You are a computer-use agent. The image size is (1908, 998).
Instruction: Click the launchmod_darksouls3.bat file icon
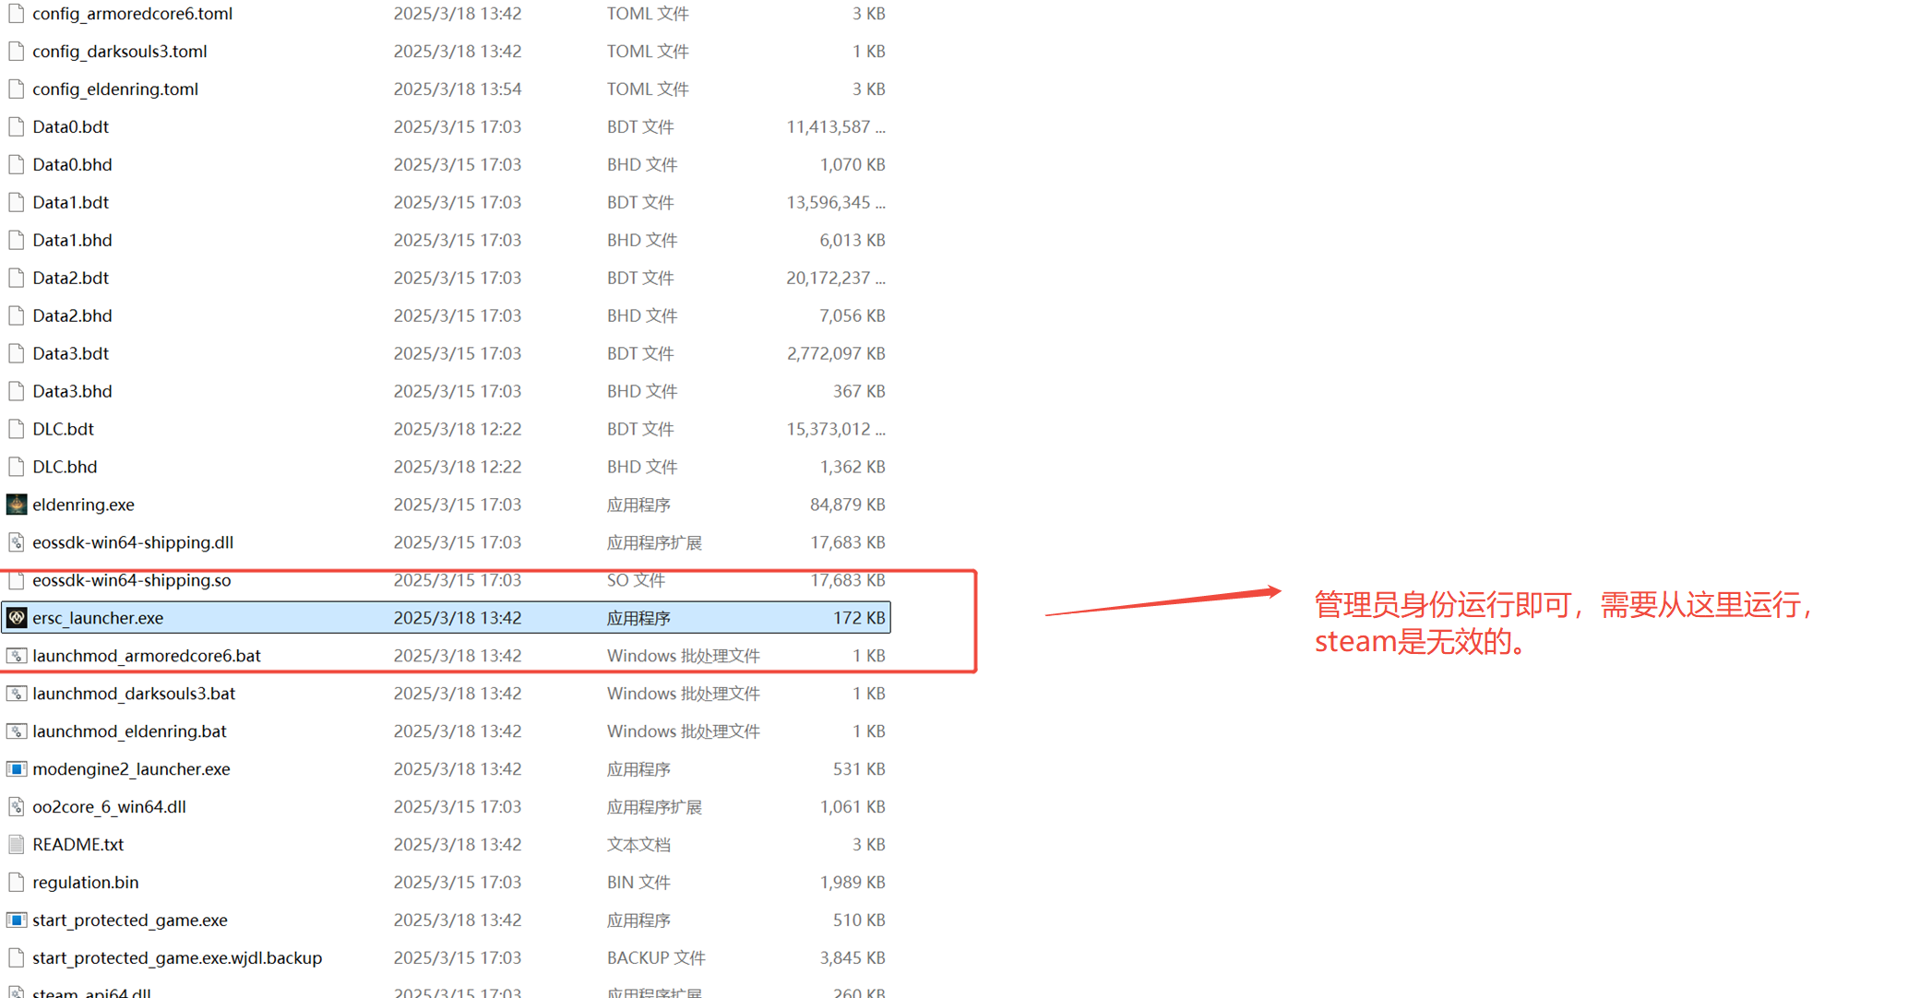(x=17, y=694)
